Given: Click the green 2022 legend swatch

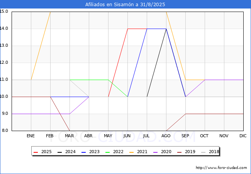Looking at the screenshot, I should click(108, 152).
